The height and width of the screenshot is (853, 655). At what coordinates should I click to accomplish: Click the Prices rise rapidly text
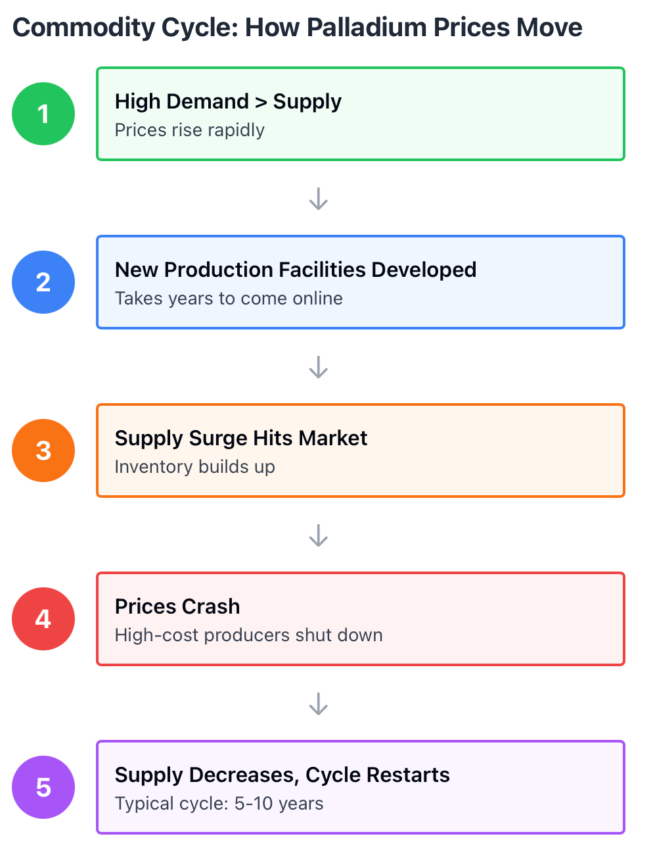190,130
